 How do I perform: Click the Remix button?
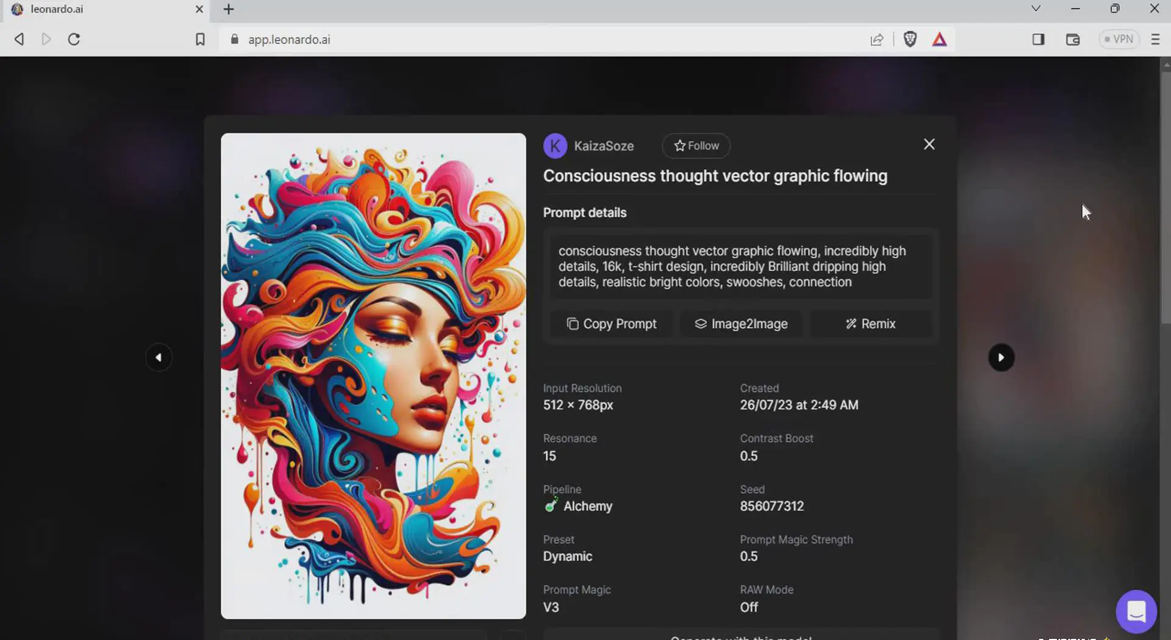click(870, 324)
